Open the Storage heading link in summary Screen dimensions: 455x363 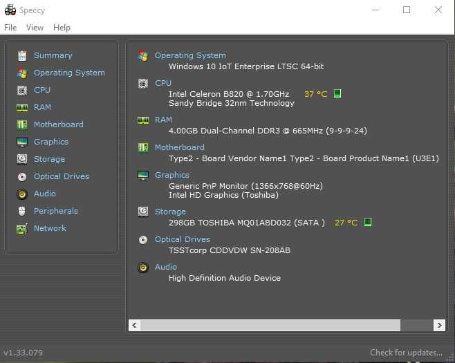pos(170,212)
